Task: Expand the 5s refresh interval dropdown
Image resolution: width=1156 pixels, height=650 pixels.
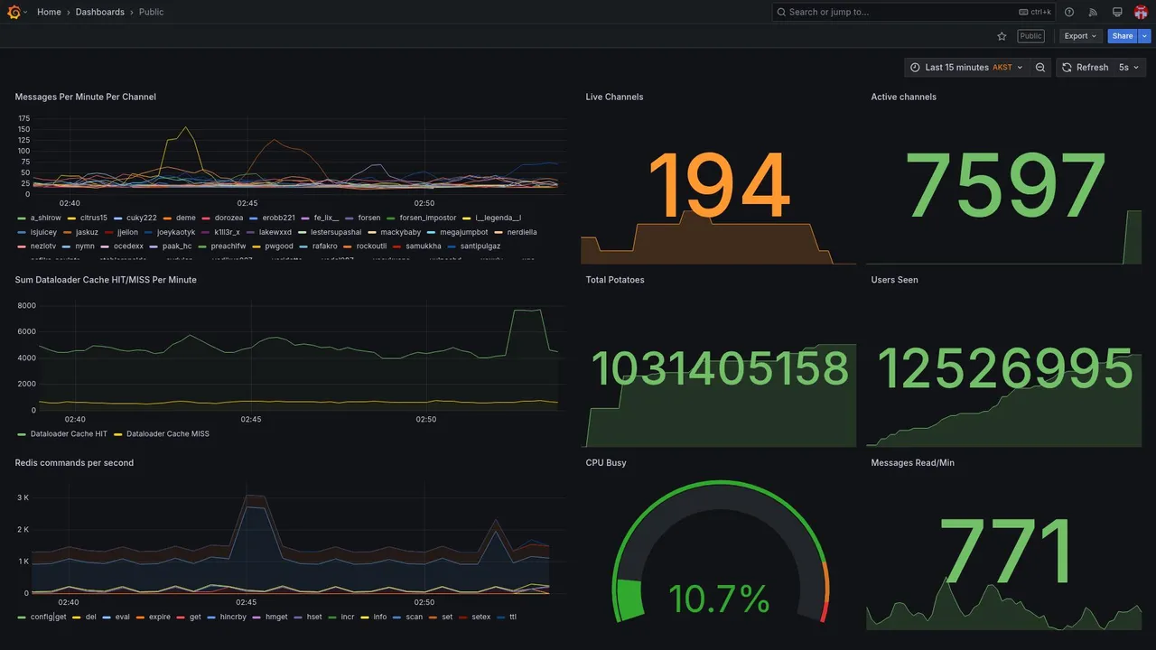Action: [x=1130, y=68]
